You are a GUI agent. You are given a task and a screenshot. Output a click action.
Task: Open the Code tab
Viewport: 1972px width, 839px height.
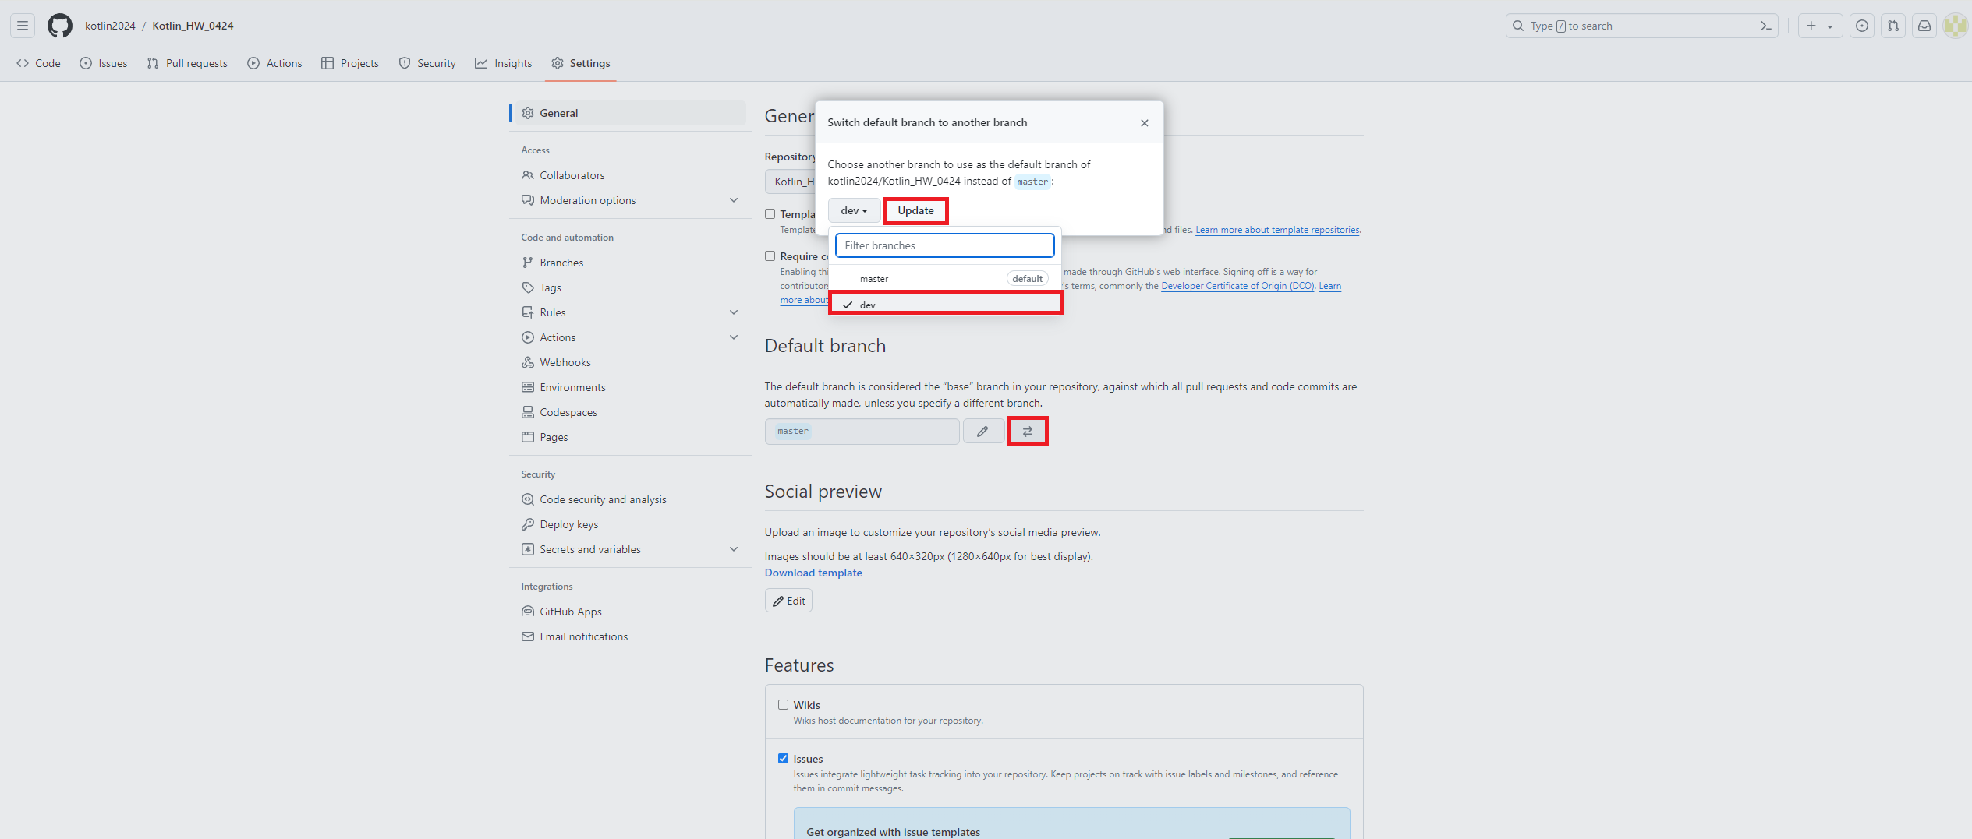coord(38,63)
